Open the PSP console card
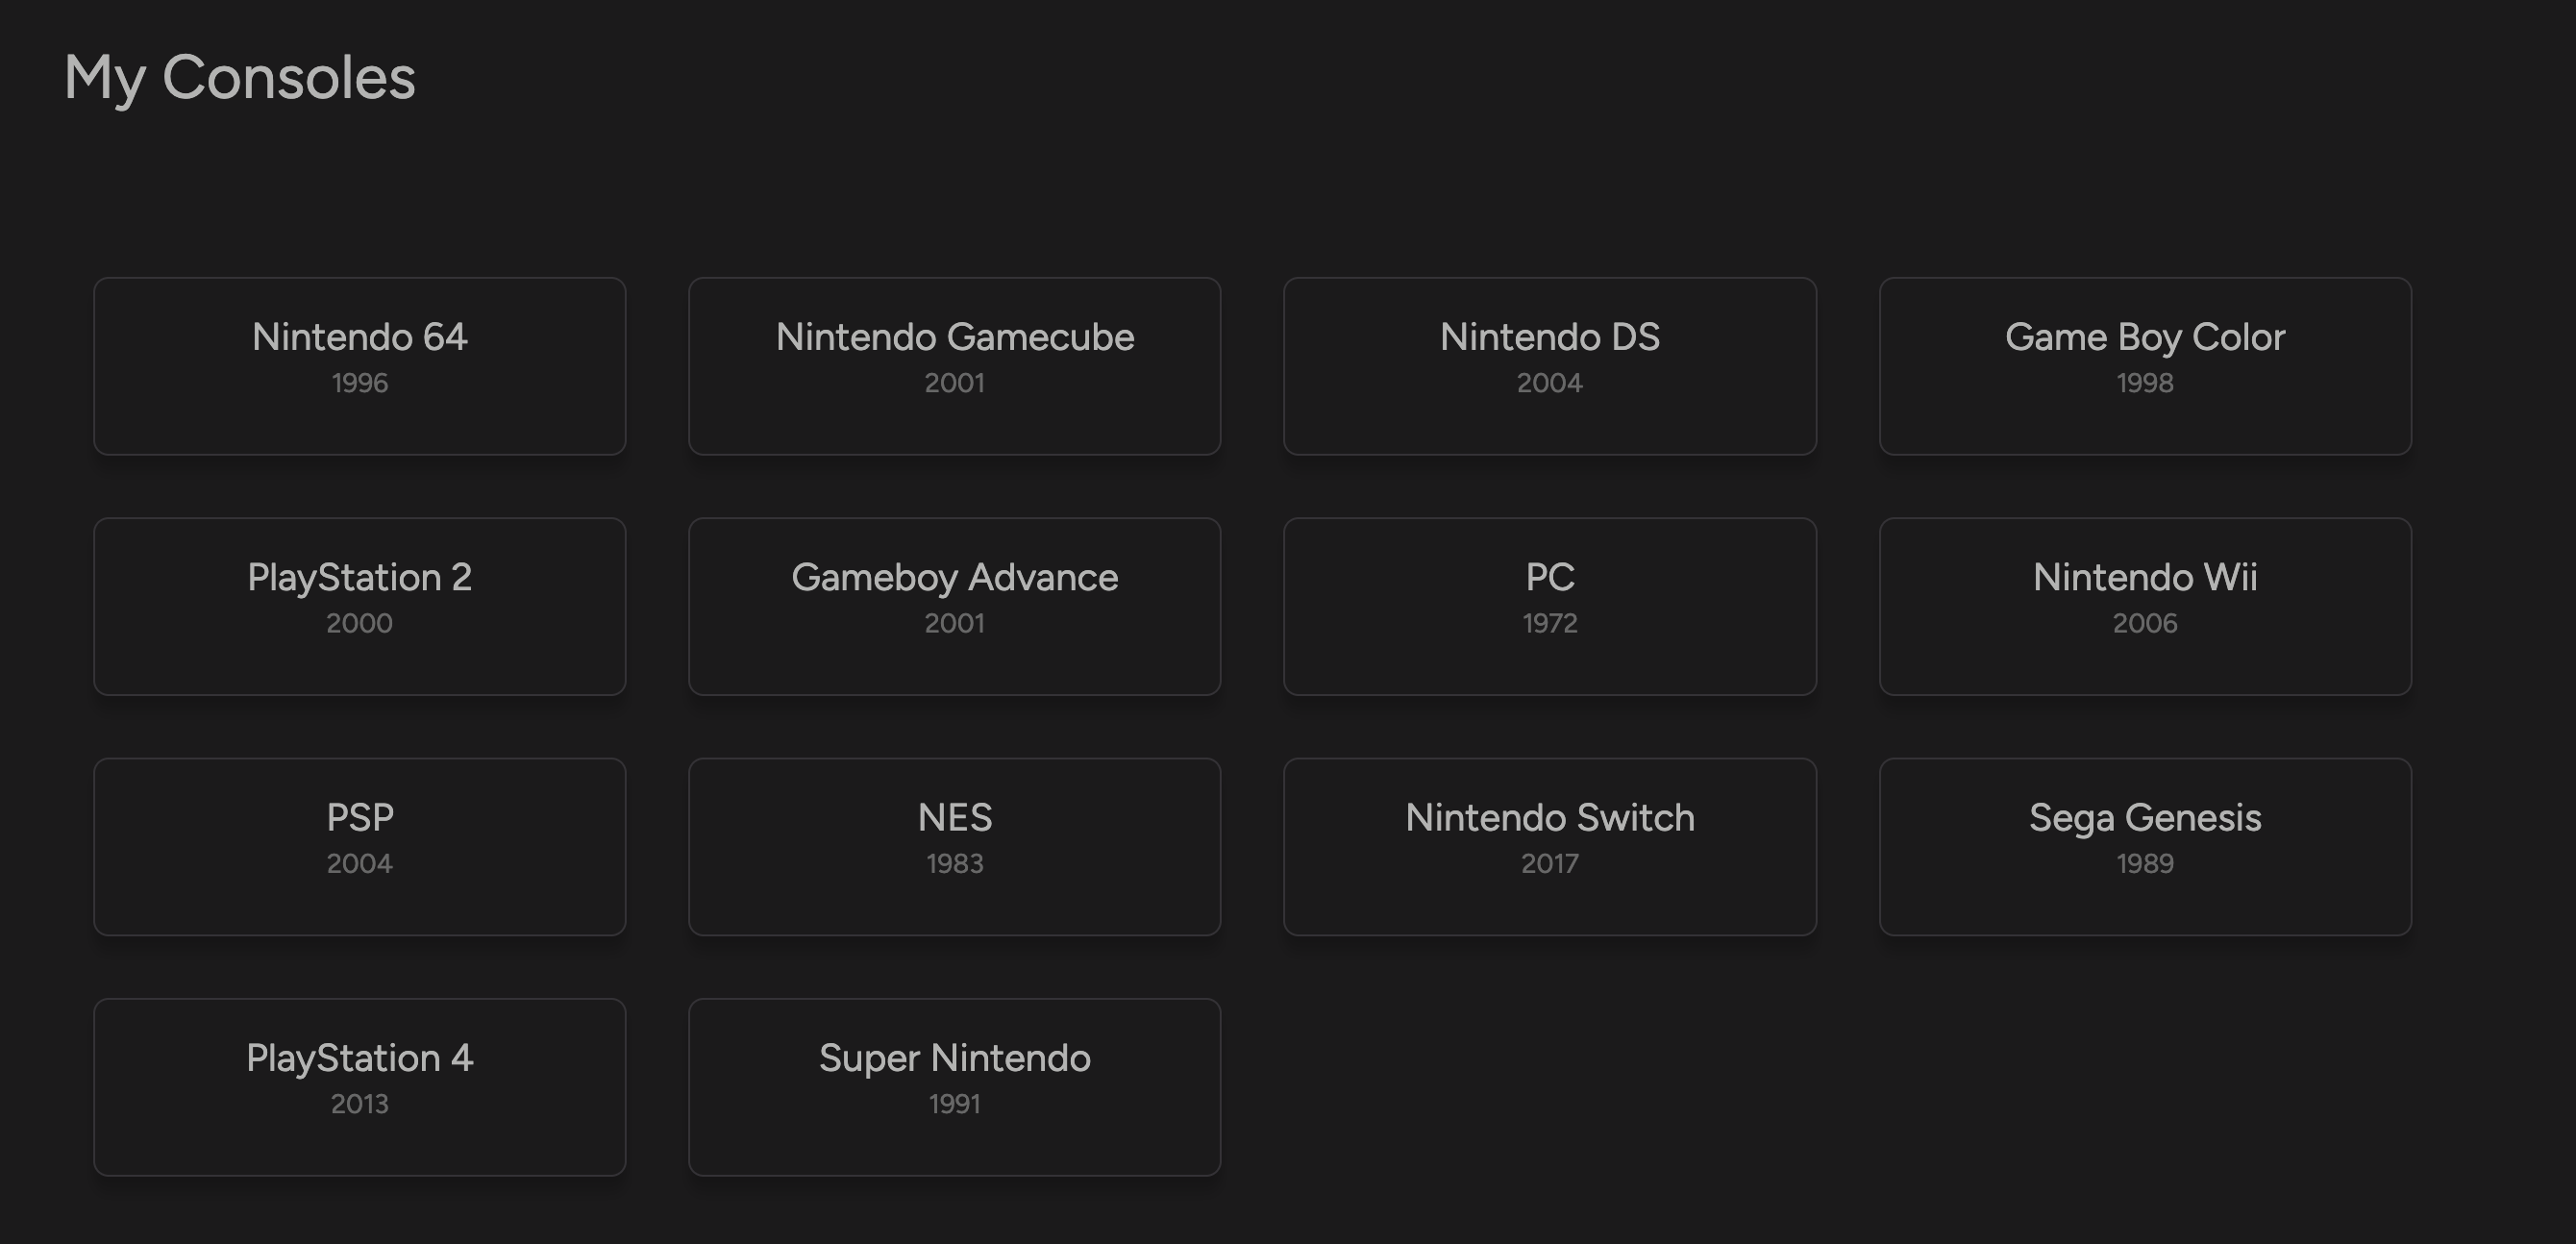 [x=360, y=847]
